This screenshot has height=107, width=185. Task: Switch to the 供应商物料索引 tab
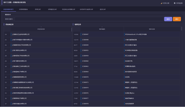pos(9,9)
